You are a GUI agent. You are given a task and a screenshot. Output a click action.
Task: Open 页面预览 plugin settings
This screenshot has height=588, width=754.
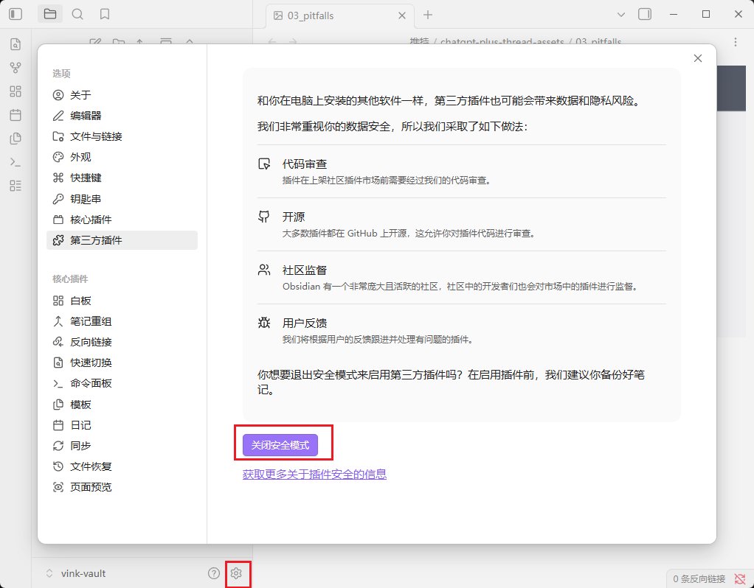point(122,487)
